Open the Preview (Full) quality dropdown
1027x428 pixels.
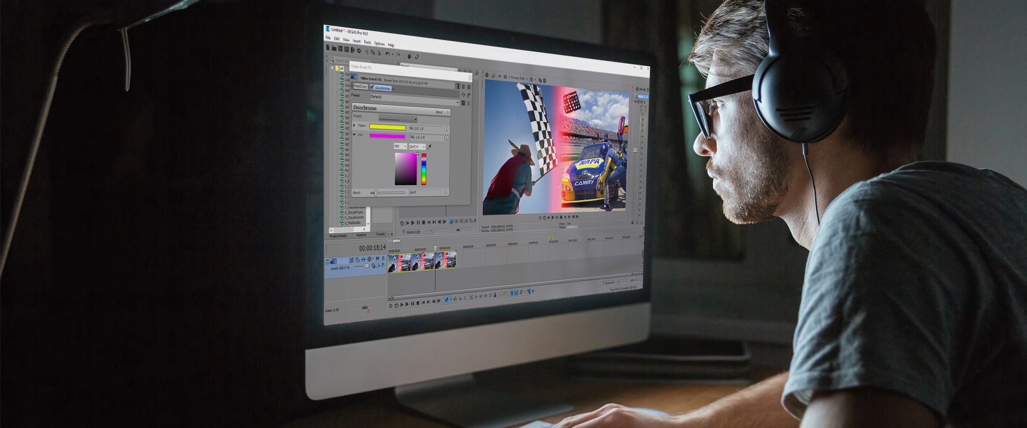coord(518,78)
